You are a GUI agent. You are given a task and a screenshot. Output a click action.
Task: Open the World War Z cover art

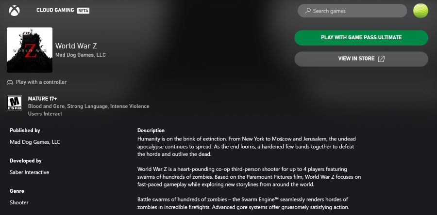pos(30,50)
